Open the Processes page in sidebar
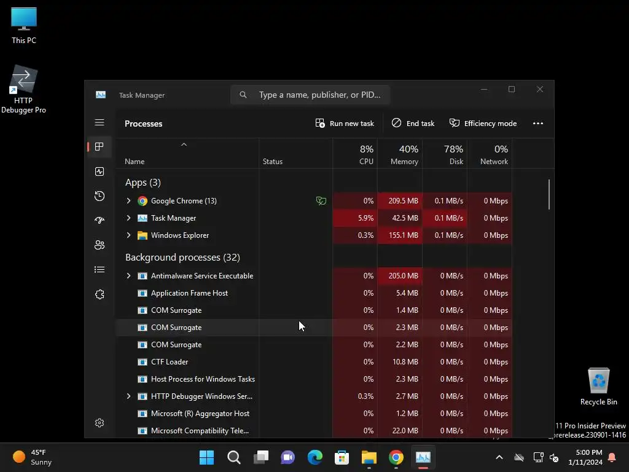Image resolution: width=629 pixels, height=472 pixels. 99,147
